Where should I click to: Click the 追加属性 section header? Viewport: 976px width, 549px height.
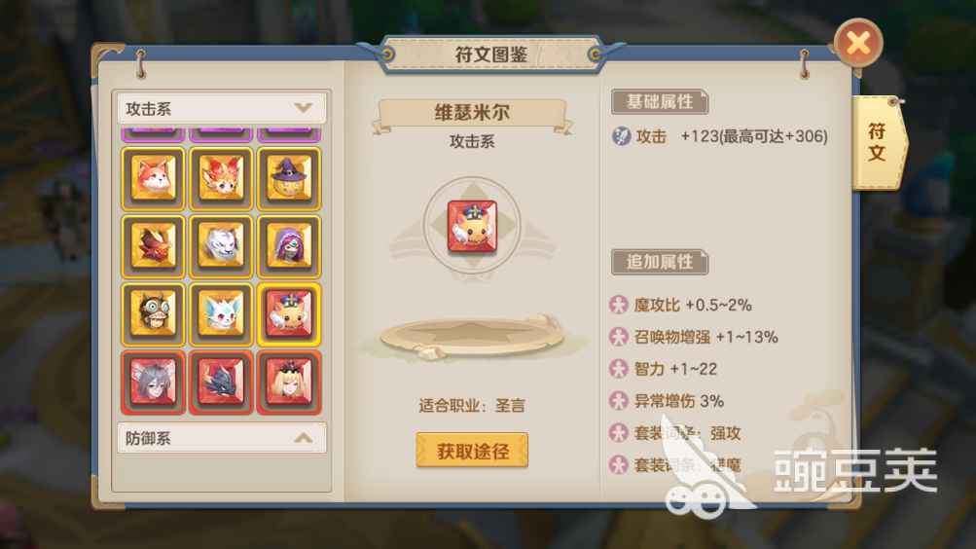[660, 262]
